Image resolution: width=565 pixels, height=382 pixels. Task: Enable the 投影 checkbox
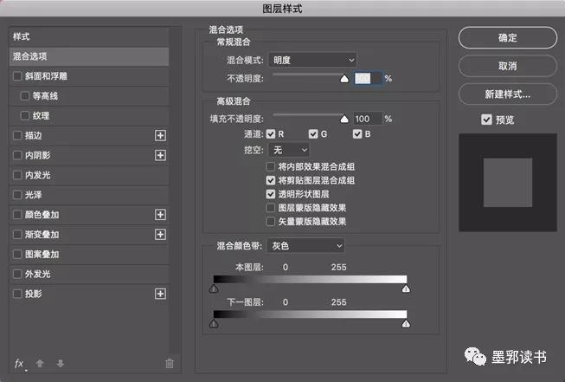click(17, 294)
